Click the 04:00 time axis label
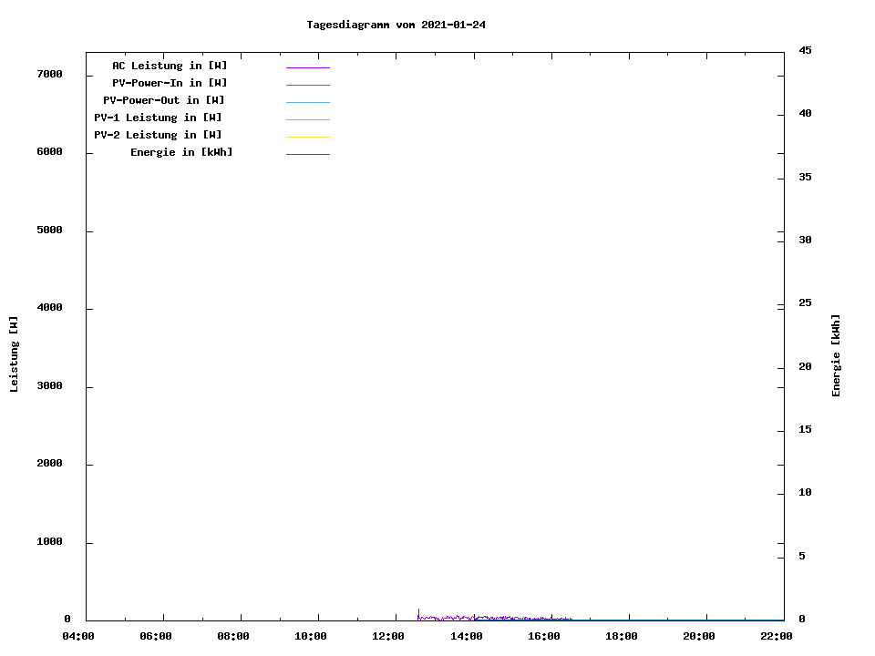Viewport: 875px width, 656px height. (78, 637)
